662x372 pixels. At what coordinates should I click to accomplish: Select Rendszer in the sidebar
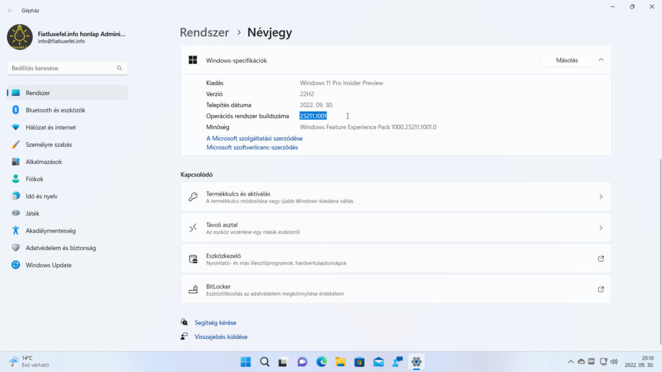click(67, 93)
